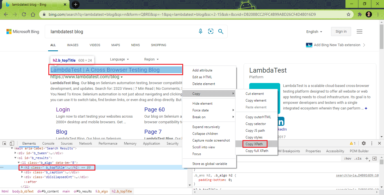Open DevTools settings gear
Viewport: 384px width, 195px height.
pyautogui.click(x=364, y=143)
